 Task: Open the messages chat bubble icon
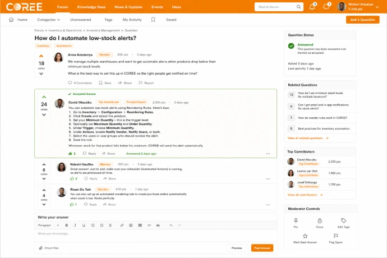point(326,7)
